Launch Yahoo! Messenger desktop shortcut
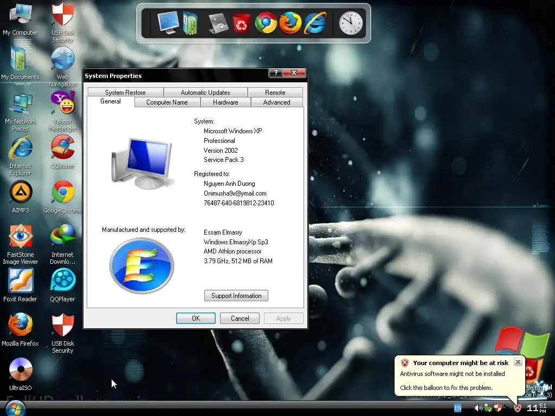This screenshot has height=416, width=555. pos(63,112)
